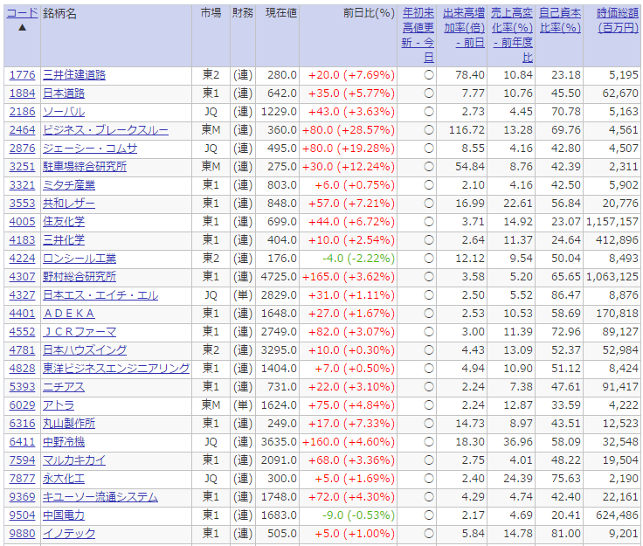Click the circle mark in 中野冷機 row

pyautogui.click(x=429, y=442)
